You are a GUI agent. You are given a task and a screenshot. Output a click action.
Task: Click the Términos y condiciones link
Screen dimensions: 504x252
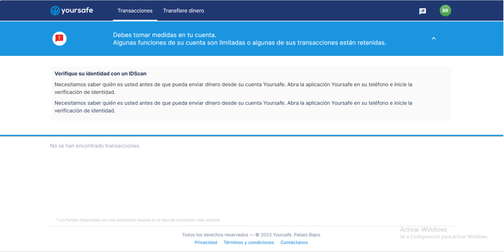pyautogui.click(x=249, y=242)
